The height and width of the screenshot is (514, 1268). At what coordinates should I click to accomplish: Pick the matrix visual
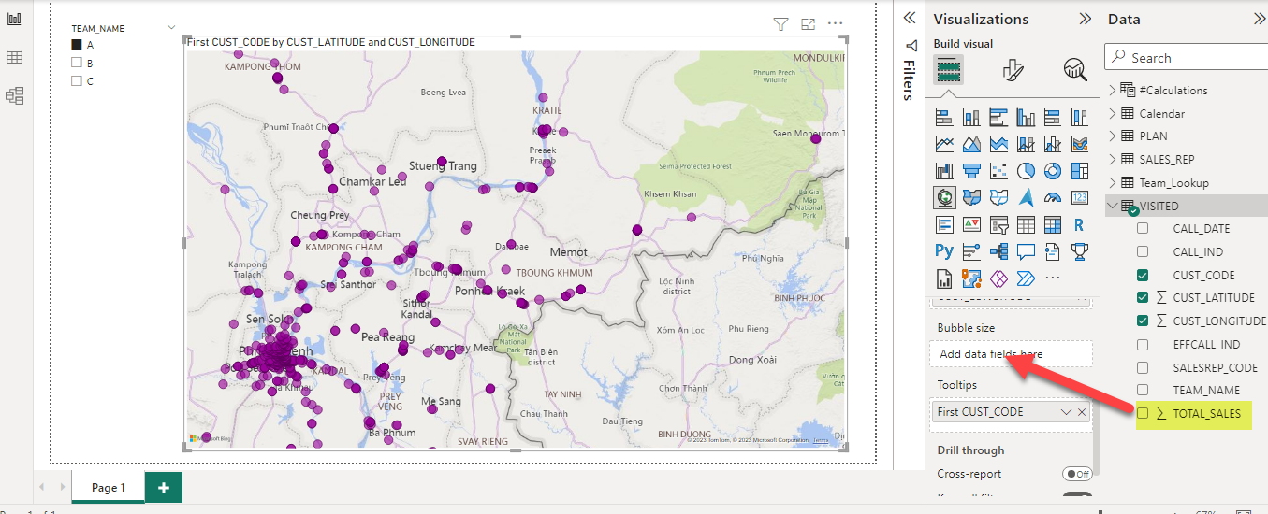pyautogui.click(x=1053, y=224)
